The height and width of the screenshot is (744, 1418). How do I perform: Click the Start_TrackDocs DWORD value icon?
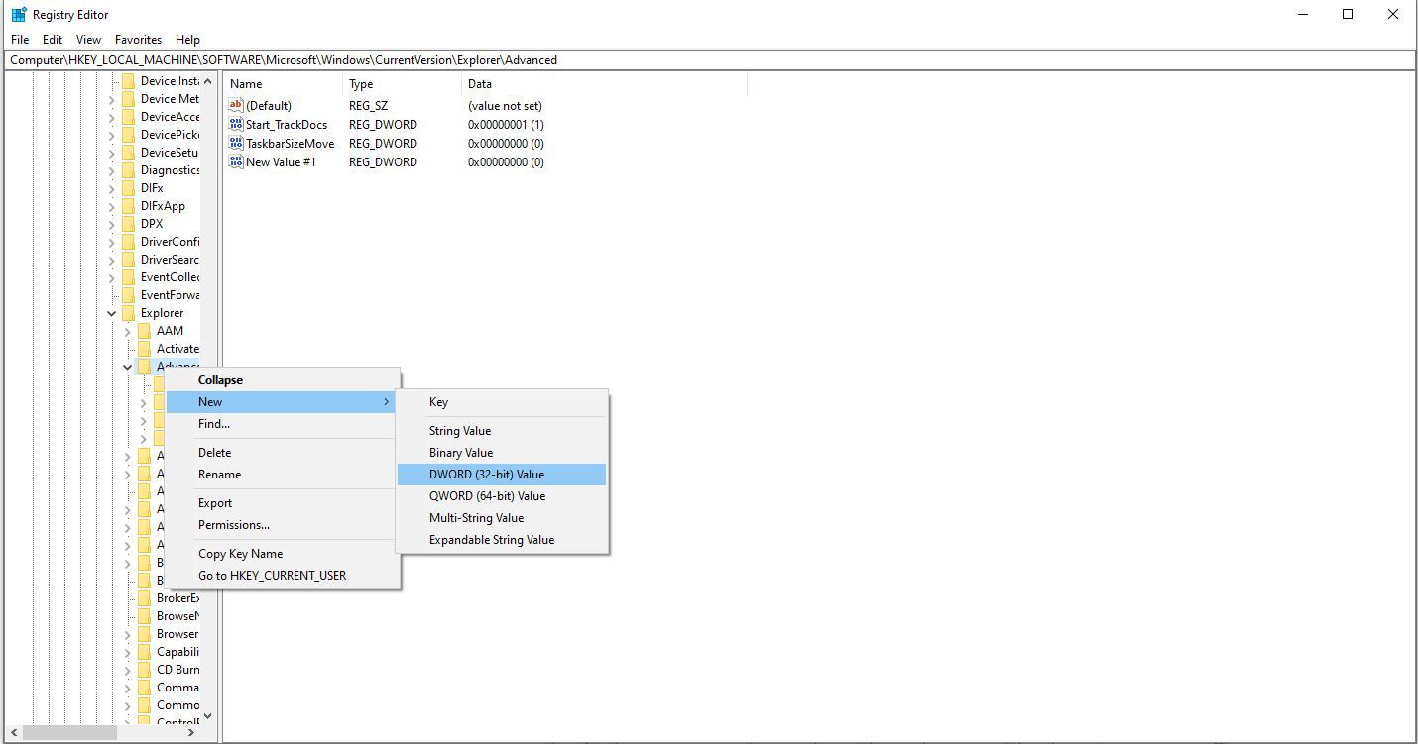click(236, 124)
